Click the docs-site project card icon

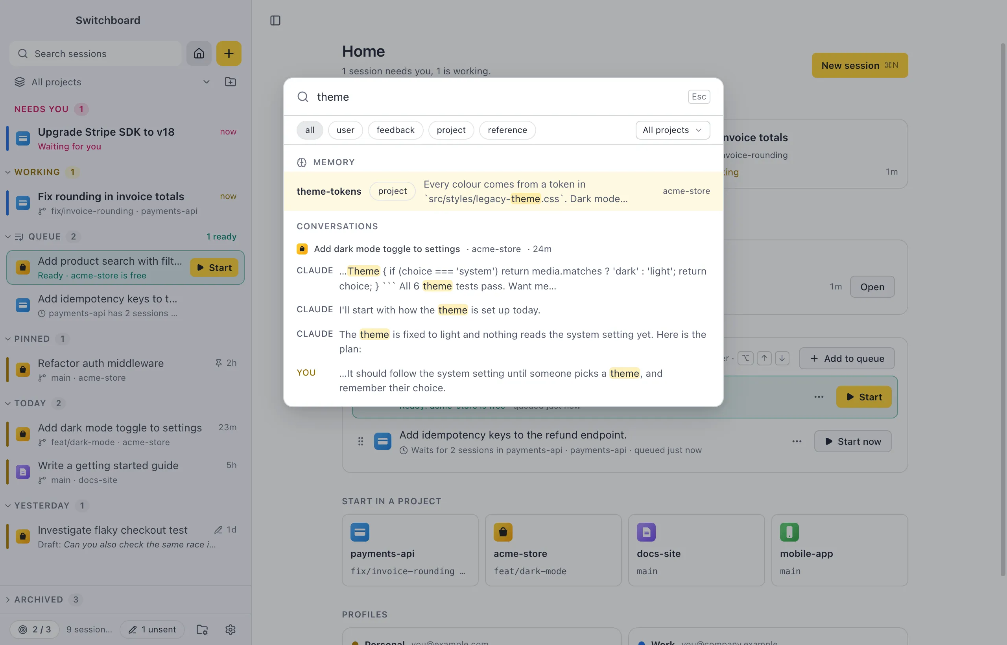(x=646, y=532)
